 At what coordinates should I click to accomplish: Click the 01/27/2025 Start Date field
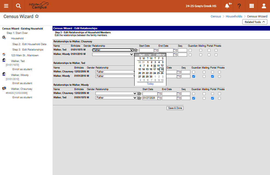(x=150, y=98)
